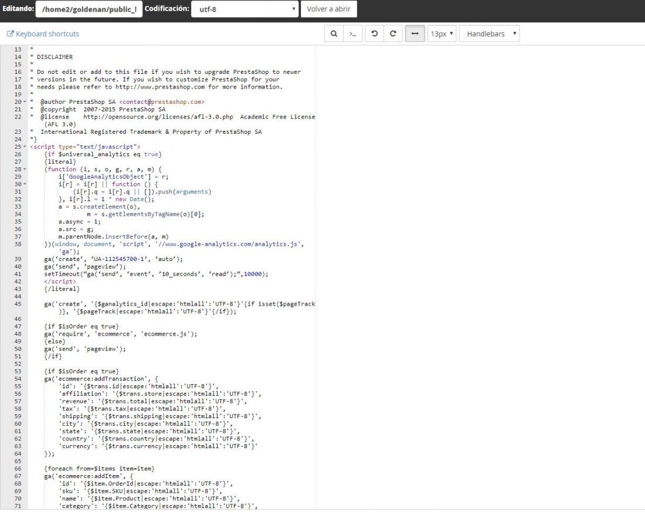The height and width of the screenshot is (512, 645).
Task: Click the @copyright 2007-2015 PrestaShop SA line
Action: [103, 110]
